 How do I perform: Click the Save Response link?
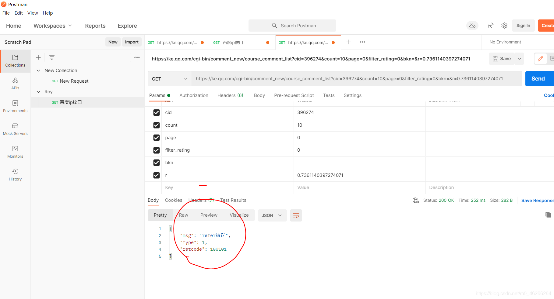tap(538, 200)
